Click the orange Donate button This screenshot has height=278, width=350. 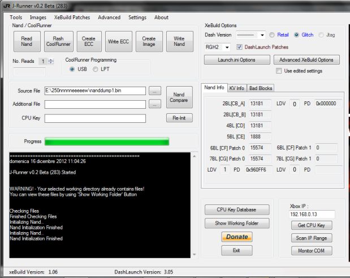coord(237,237)
